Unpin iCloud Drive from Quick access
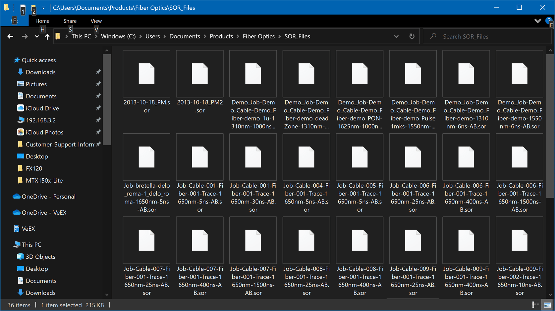Screen dimensions: 555x311 pos(98,108)
